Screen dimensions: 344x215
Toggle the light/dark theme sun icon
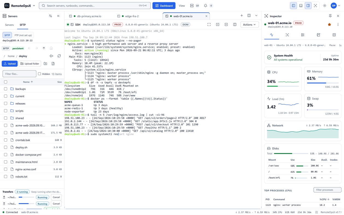pyautogui.click(x=325, y=5)
